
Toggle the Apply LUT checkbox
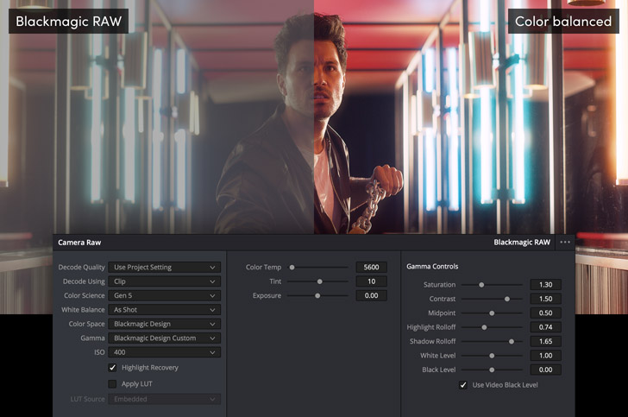click(x=112, y=383)
